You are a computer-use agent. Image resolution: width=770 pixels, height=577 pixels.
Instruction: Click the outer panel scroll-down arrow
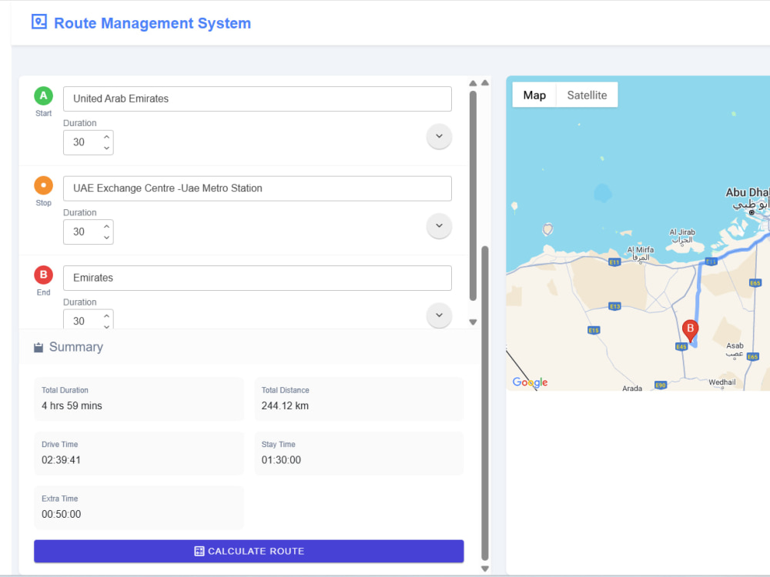pyautogui.click(x=484, y=569)
